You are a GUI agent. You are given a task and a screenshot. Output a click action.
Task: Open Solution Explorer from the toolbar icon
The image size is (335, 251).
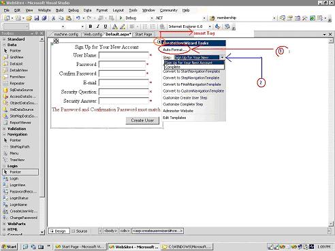click(x=283, y=18)
